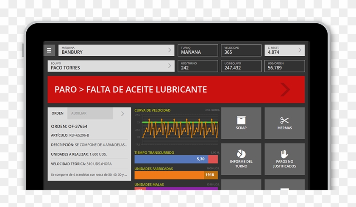Click the Scrap box icon tile
This screenshot has height=207, width=356.
(x=241, y=123)
